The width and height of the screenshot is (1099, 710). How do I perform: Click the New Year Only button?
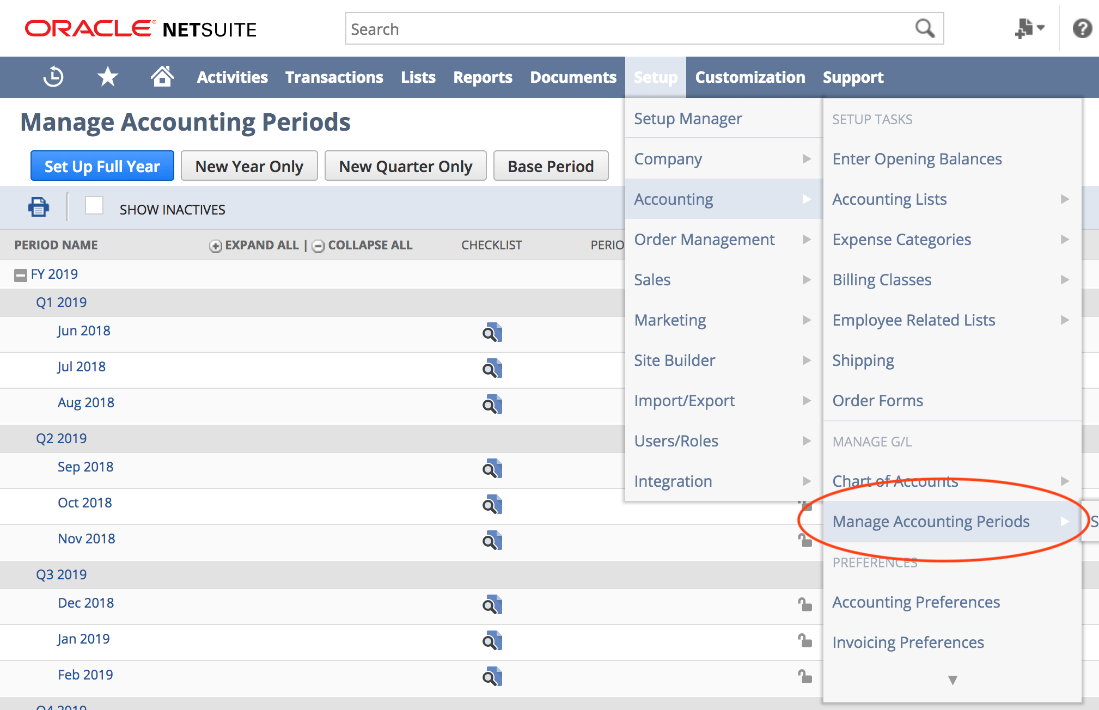coord(249,166)
